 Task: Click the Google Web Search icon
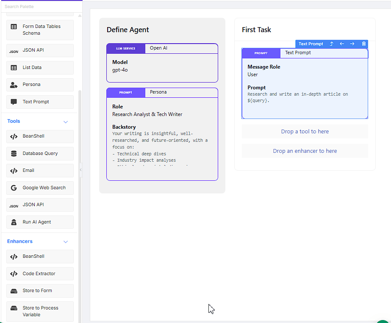coord(14,188)
